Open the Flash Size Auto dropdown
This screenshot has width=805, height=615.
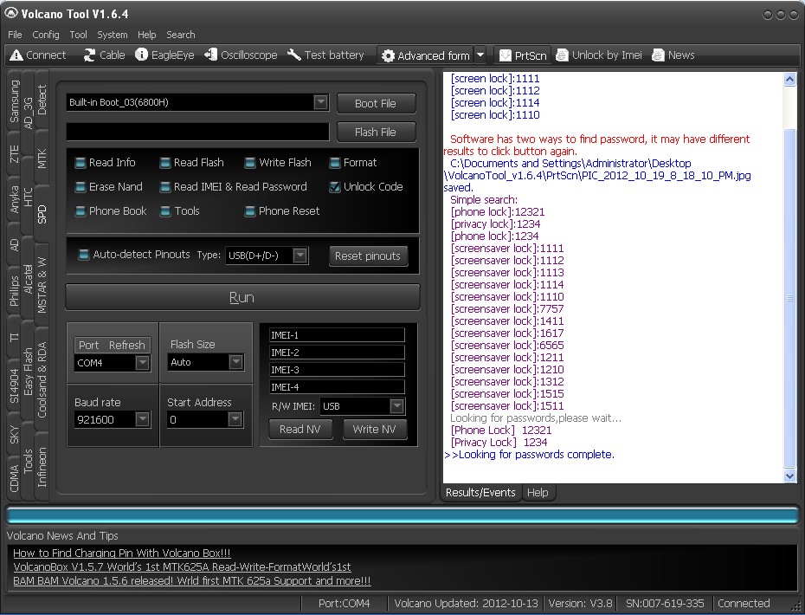pos(235,362)
